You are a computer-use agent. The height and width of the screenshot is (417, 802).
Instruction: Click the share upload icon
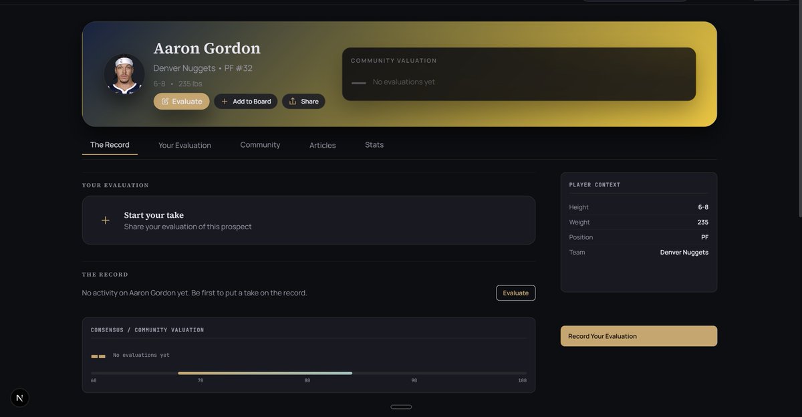click(293, 101)
